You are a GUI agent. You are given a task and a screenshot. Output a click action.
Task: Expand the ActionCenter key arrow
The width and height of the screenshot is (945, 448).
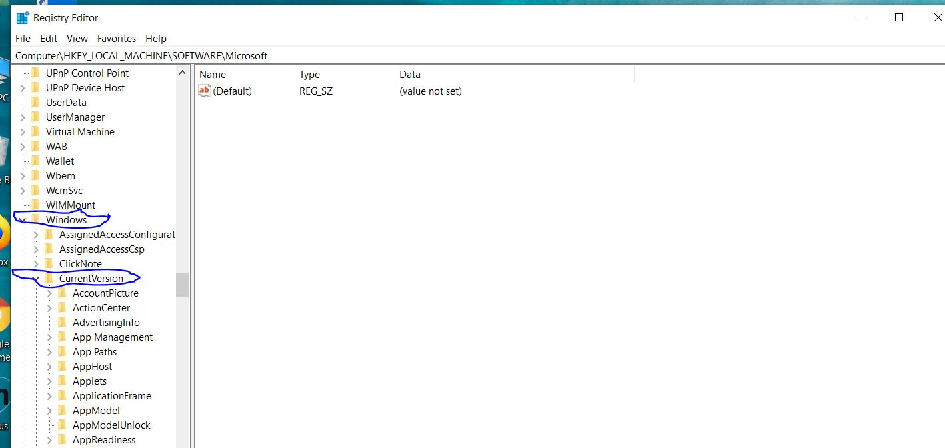point(49,308)
